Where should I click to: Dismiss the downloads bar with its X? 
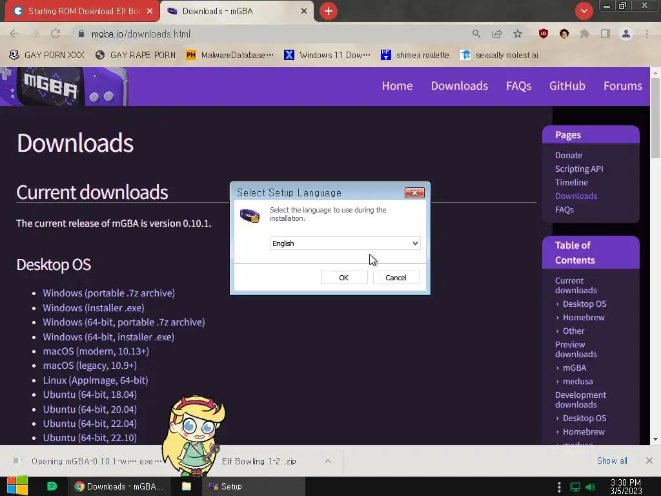649,460
